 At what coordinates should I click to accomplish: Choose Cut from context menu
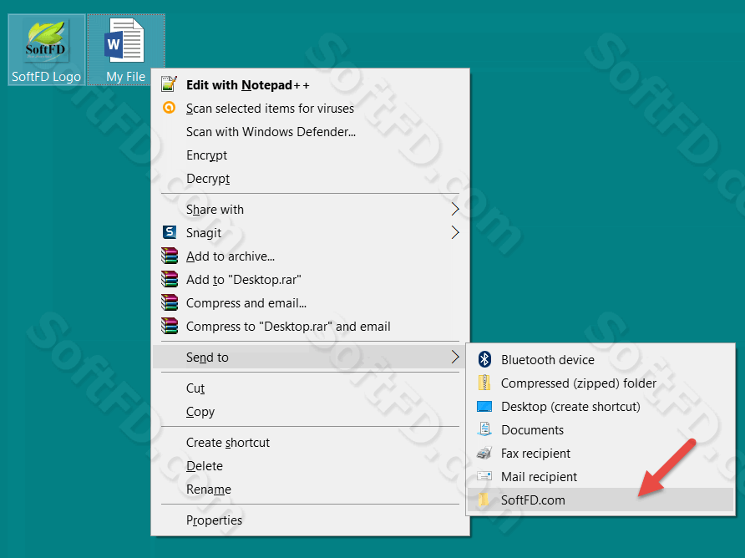point(310,388)
